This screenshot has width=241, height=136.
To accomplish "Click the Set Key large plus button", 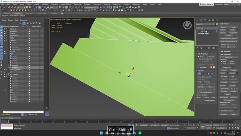I will [x=203, y=127].
